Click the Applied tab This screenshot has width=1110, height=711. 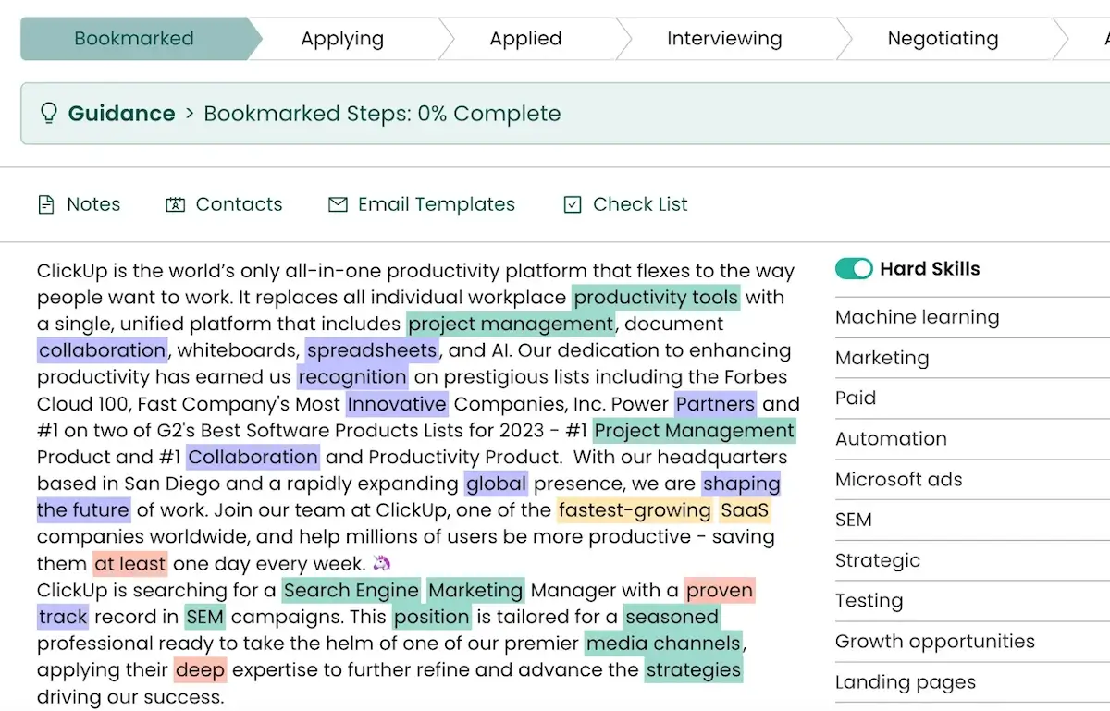click(x=525, y=38)
